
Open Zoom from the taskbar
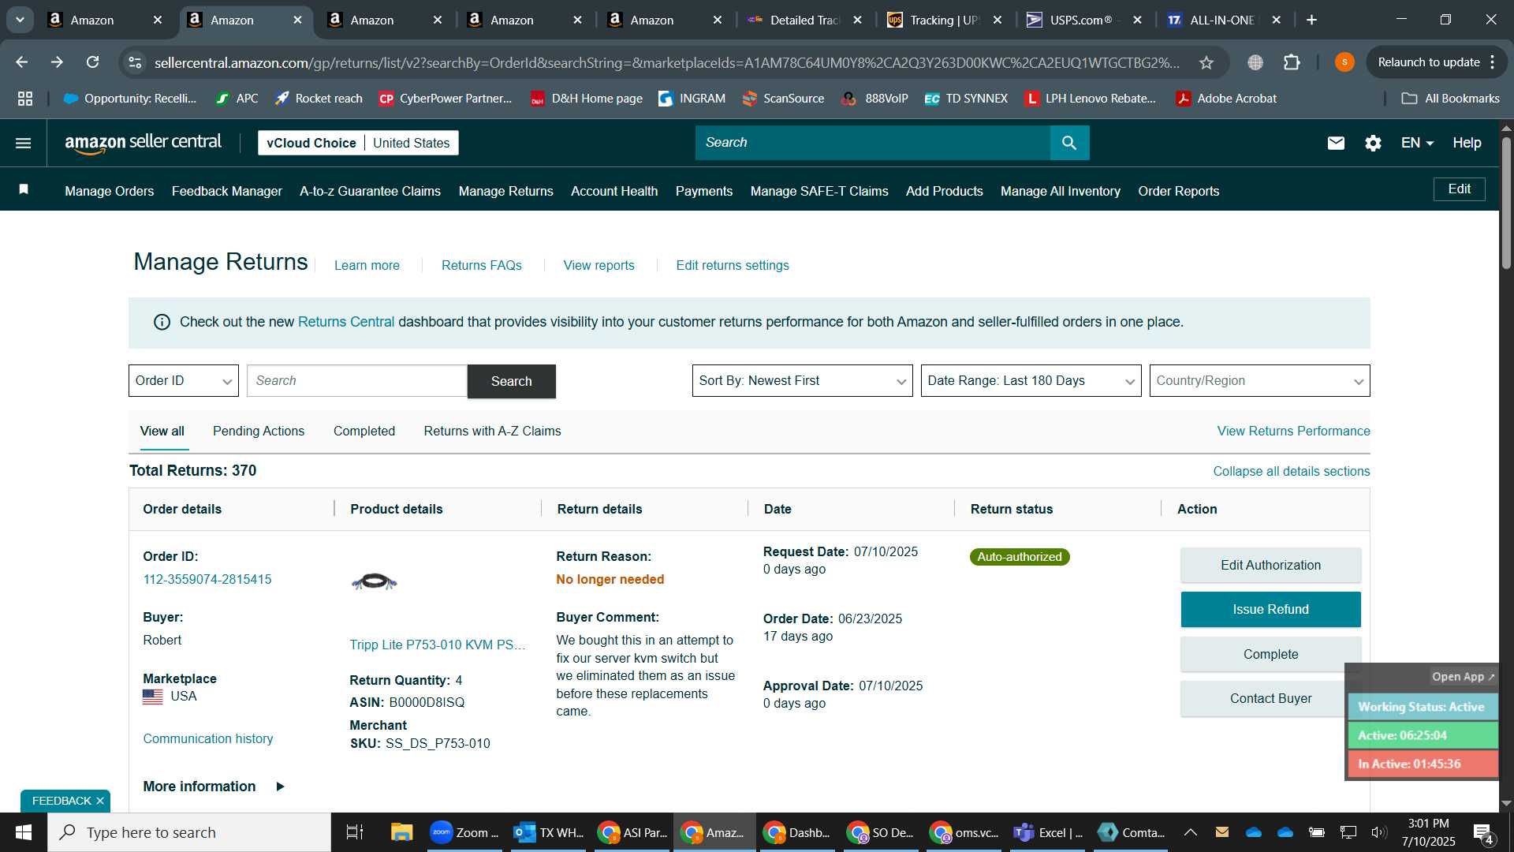(464, 832)
